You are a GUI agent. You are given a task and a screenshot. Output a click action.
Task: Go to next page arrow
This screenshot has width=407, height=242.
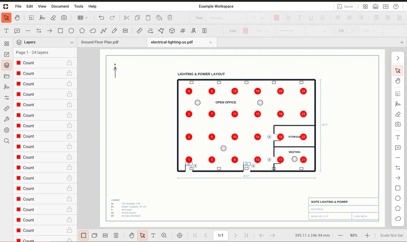click(235, 235)
